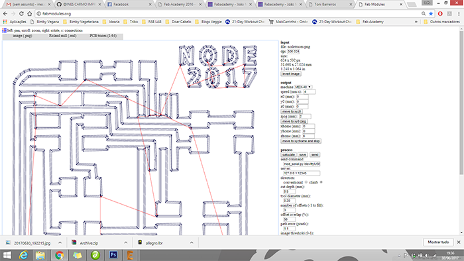Screen dimensions: 464x261
Task: Open a new browser tab
Action: [x=412, y=5]
